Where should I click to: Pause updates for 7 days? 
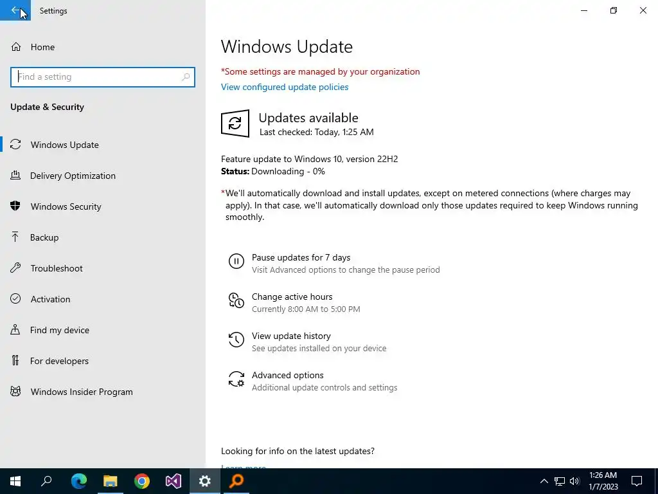click(301, 257)
